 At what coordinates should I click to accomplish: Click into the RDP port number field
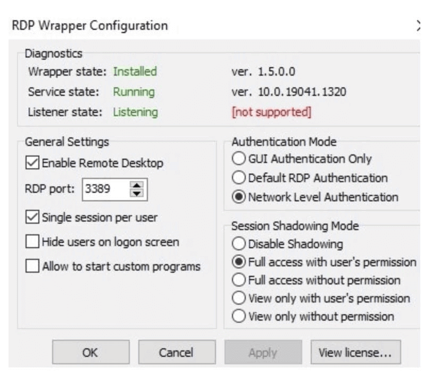[x=106, y=189]
